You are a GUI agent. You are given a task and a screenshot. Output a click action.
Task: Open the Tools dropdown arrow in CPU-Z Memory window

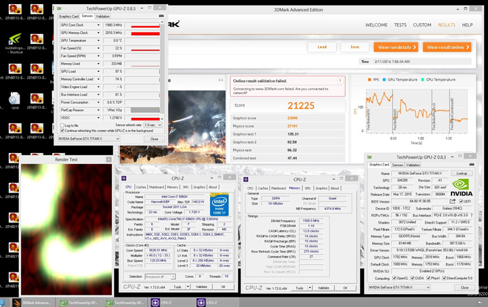pyautogui.click(x=310, y=288)
